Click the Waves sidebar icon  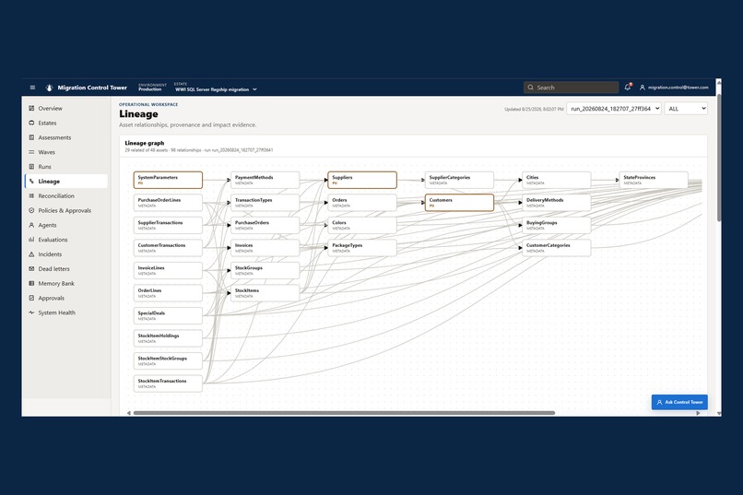31,152
